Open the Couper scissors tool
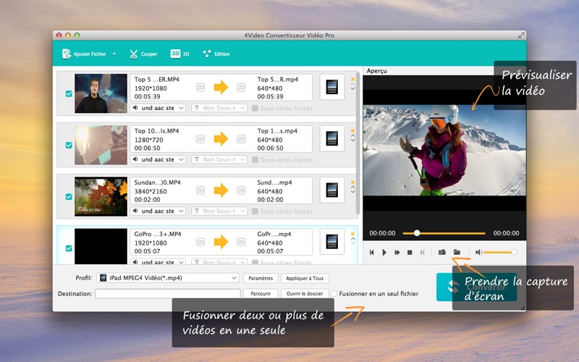The width and height of the screenshot is (579, 362). pyautogui.click(x=143, y=54)
